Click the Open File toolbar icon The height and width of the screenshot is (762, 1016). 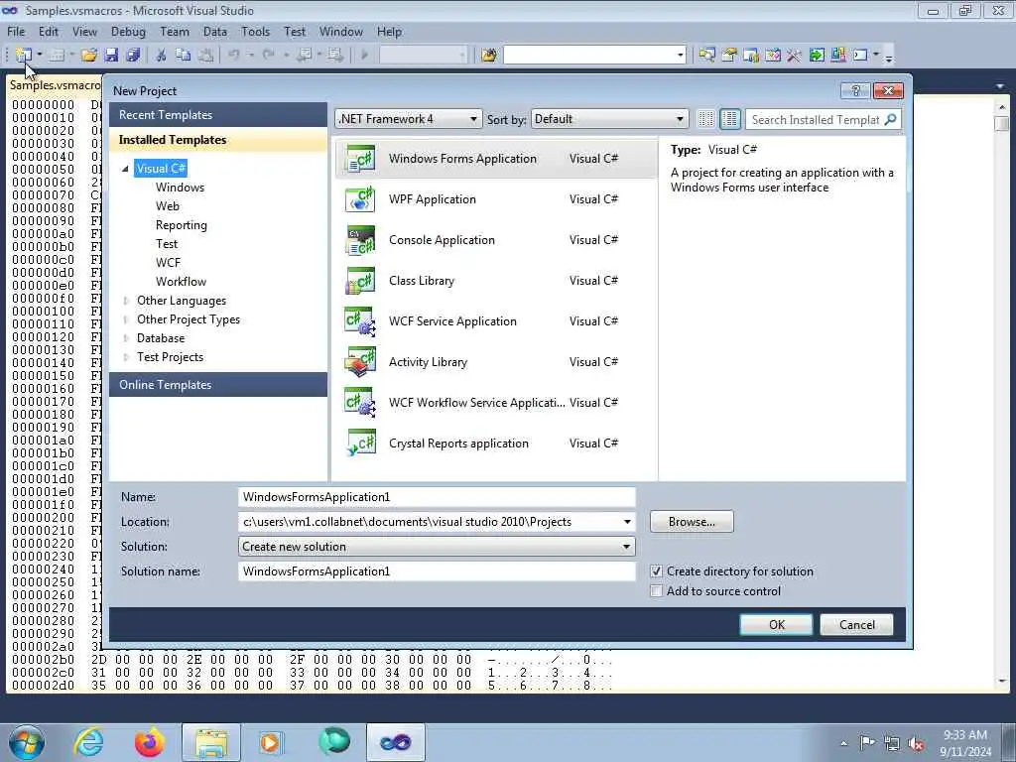(x=88, y=56)
